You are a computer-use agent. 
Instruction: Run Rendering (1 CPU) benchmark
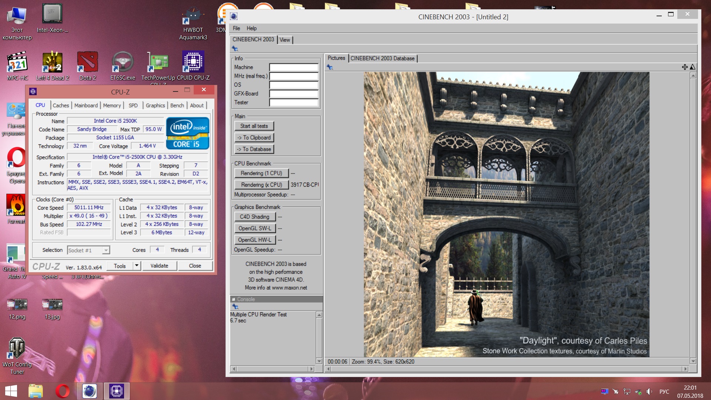pyautogui.click(x=261, y=173)
